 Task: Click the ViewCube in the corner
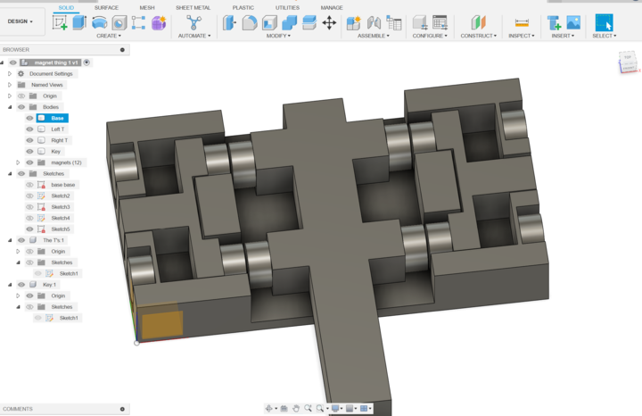628,62
